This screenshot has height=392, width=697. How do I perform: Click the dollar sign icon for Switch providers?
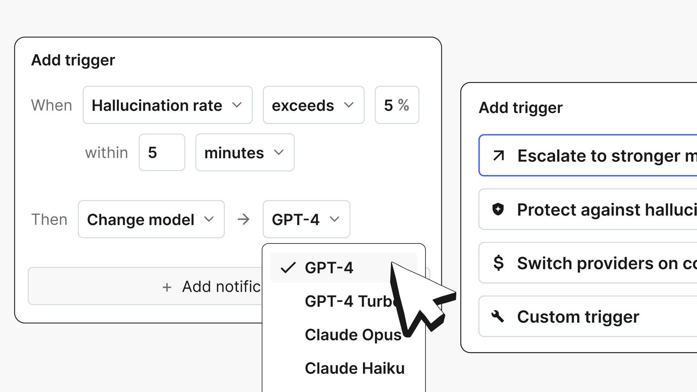[498, 263]
